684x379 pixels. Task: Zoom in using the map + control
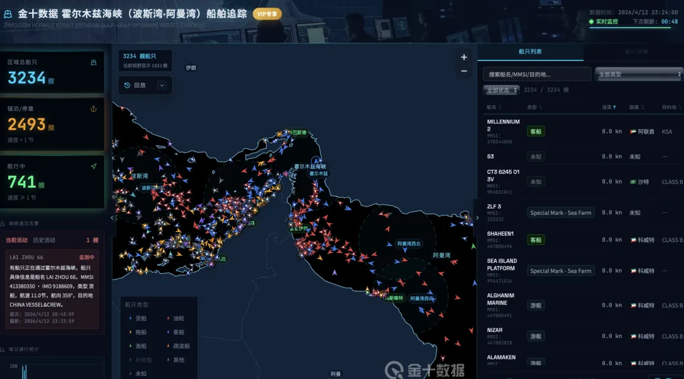tap(464, 56)
